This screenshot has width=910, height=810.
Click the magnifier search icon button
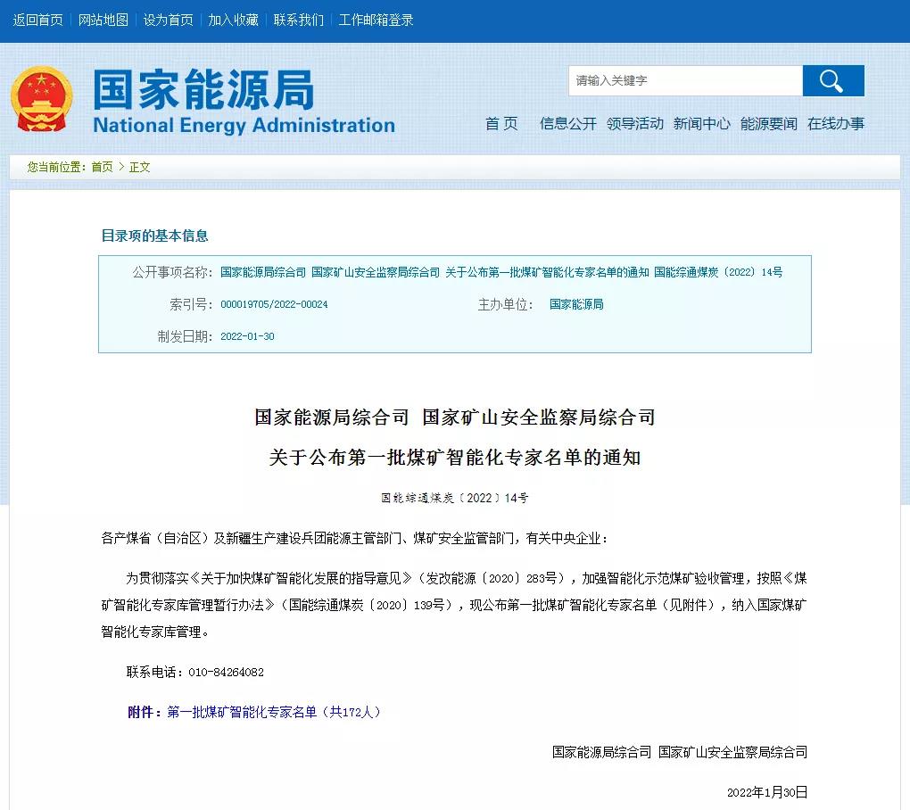click(832, 81)
